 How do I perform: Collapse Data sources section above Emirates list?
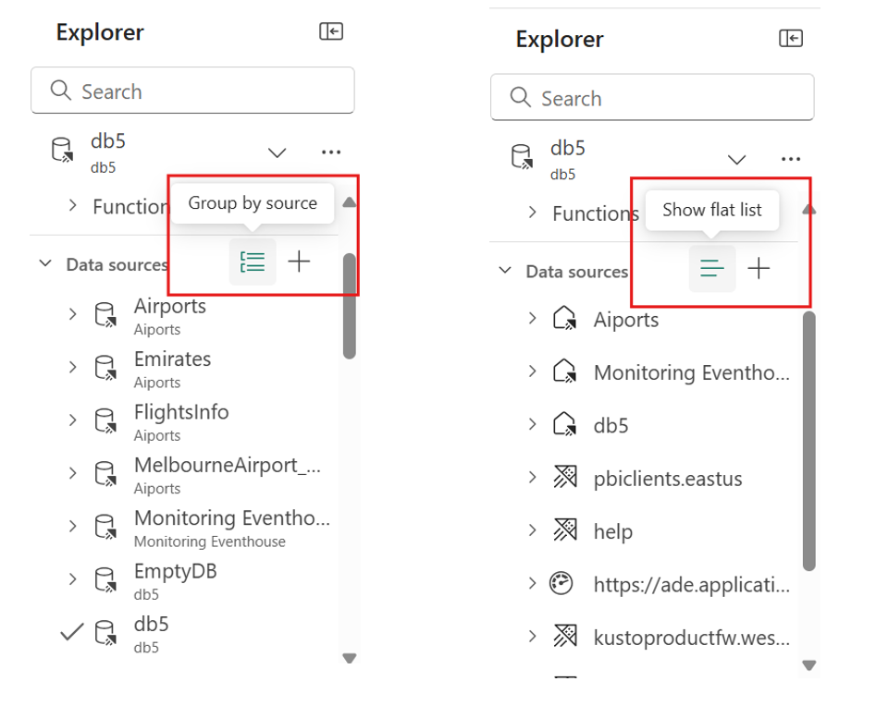(44, 264)
